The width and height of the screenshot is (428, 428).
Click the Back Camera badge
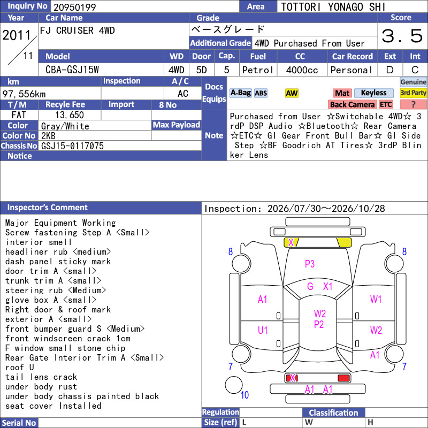pos(352,104)
